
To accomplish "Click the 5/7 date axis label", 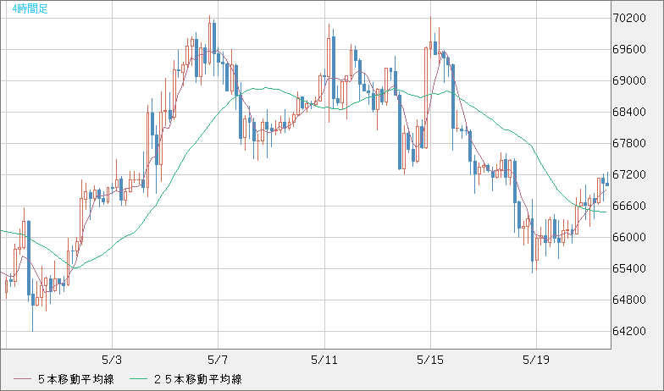I will (x=218, y=361).
